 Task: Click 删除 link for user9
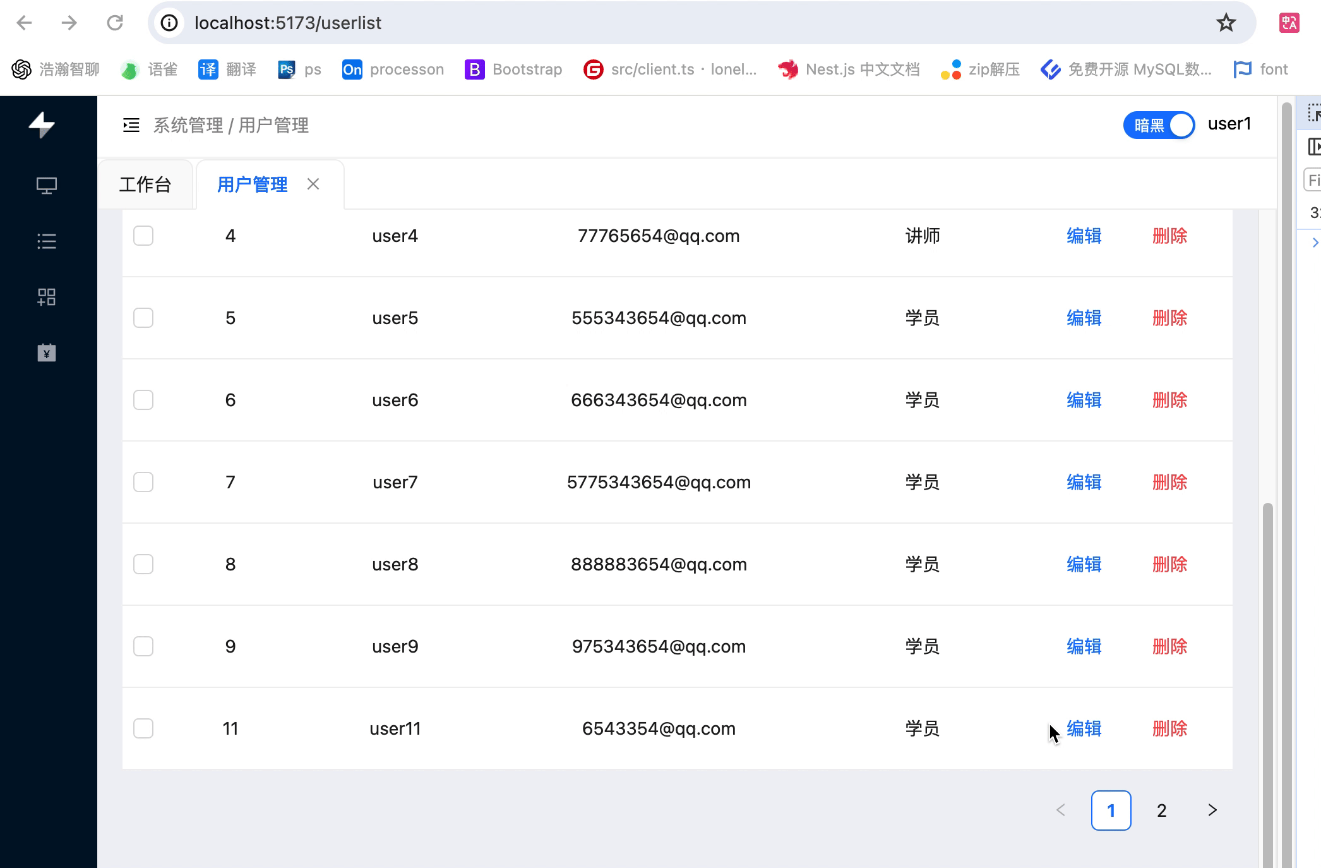(1169, 646)
